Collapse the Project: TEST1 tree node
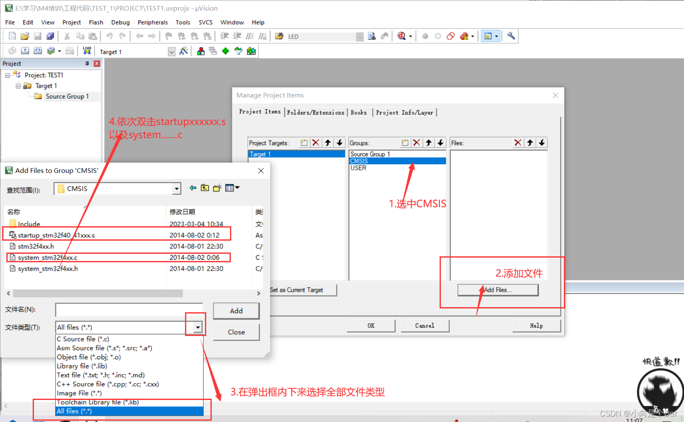 [8, 75]
